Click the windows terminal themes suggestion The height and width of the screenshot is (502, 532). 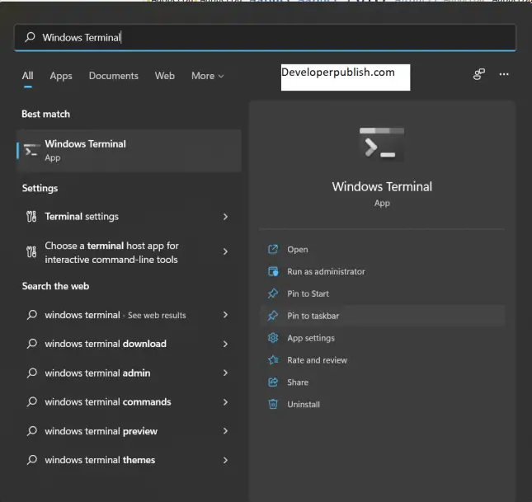128,460
